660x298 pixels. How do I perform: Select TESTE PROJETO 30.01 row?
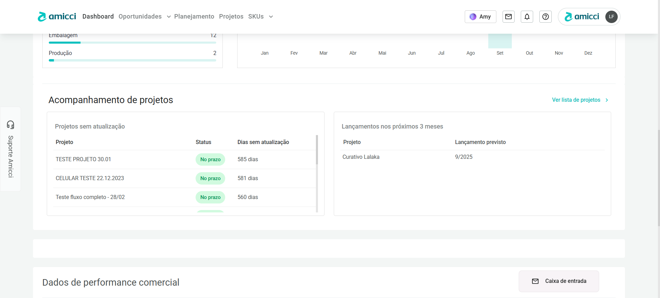(x=83, y=159)
